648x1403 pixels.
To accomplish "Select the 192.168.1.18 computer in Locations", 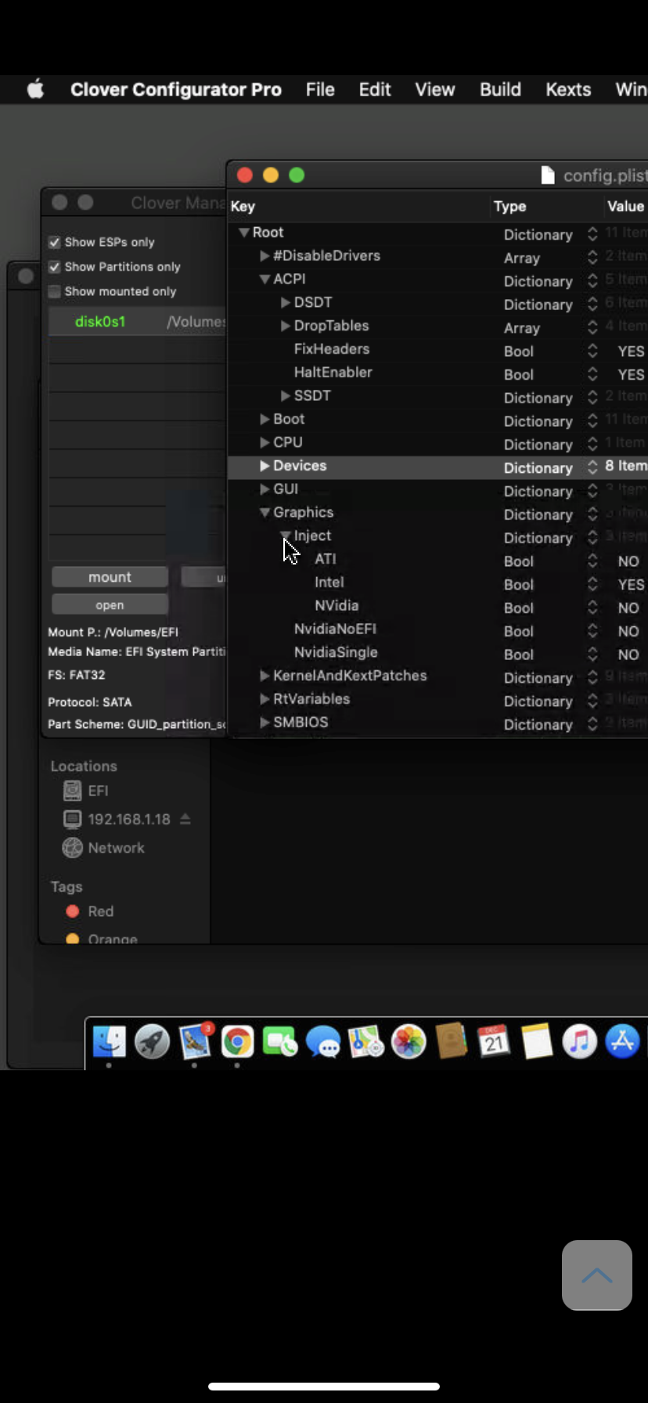I will click(x=128, y=819).
